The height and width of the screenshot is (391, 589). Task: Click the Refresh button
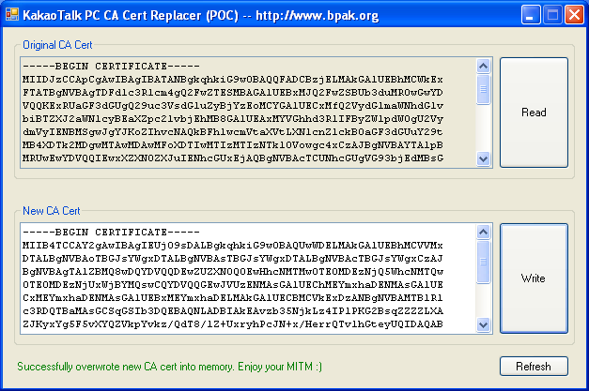click(x=534, y=366)
